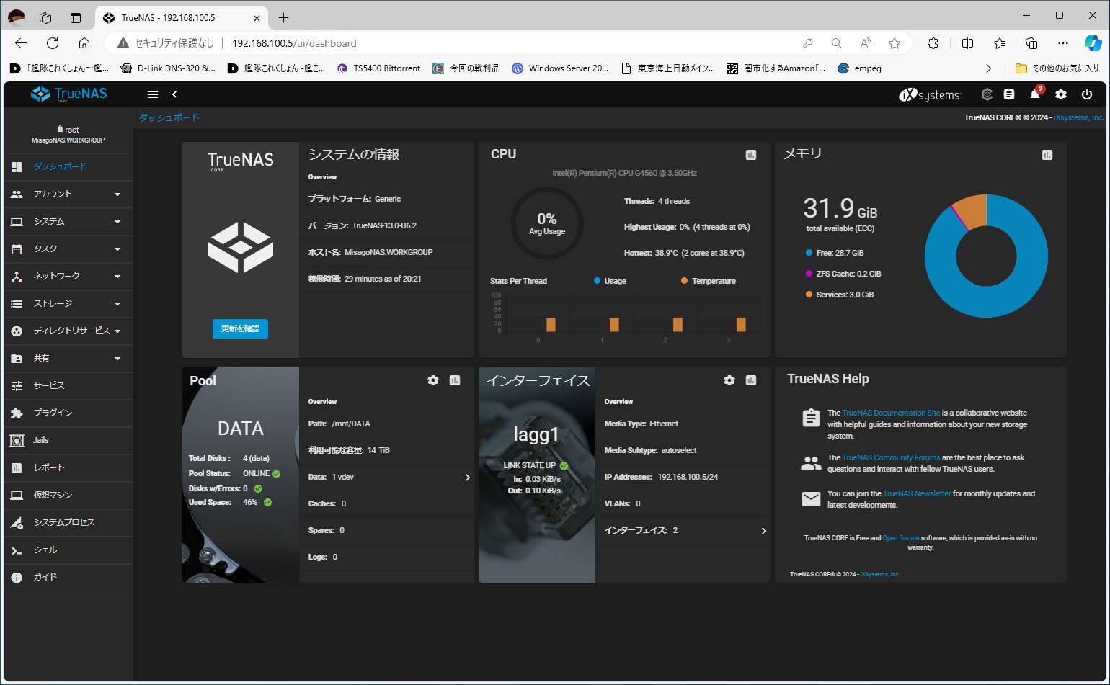The width and height of the screenshot is (1110, 685).
Task: Open シェル in the sidebar
Action: point(68,550)
